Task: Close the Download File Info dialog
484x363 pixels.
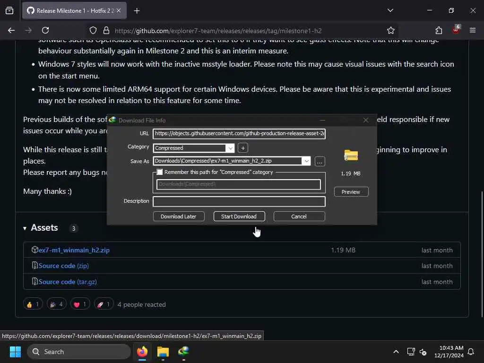Action: tap(366, 120)
